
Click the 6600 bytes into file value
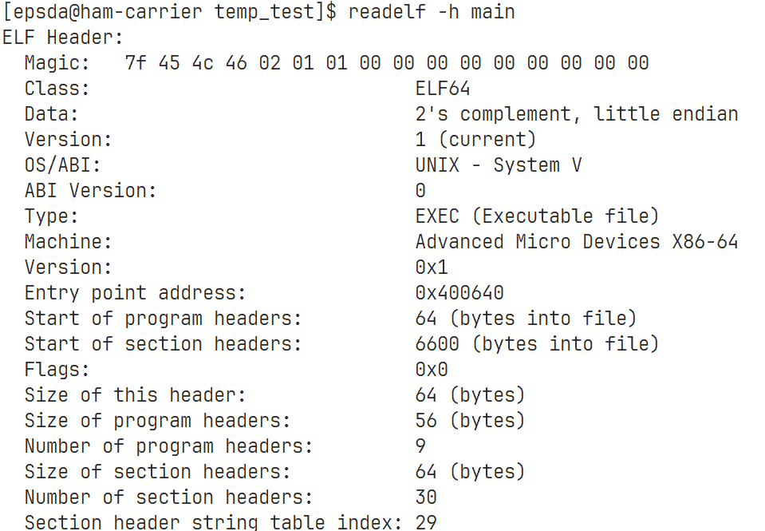537,343
